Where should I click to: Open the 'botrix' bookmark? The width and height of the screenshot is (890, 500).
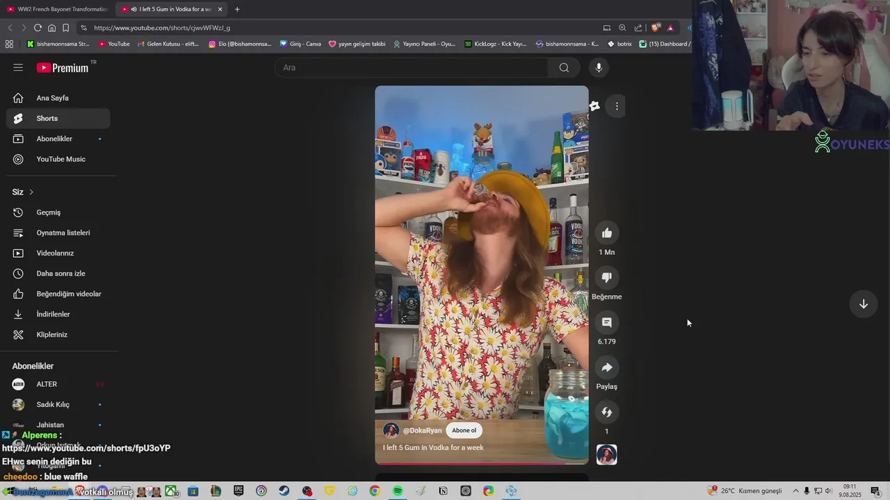coord(620,44)
